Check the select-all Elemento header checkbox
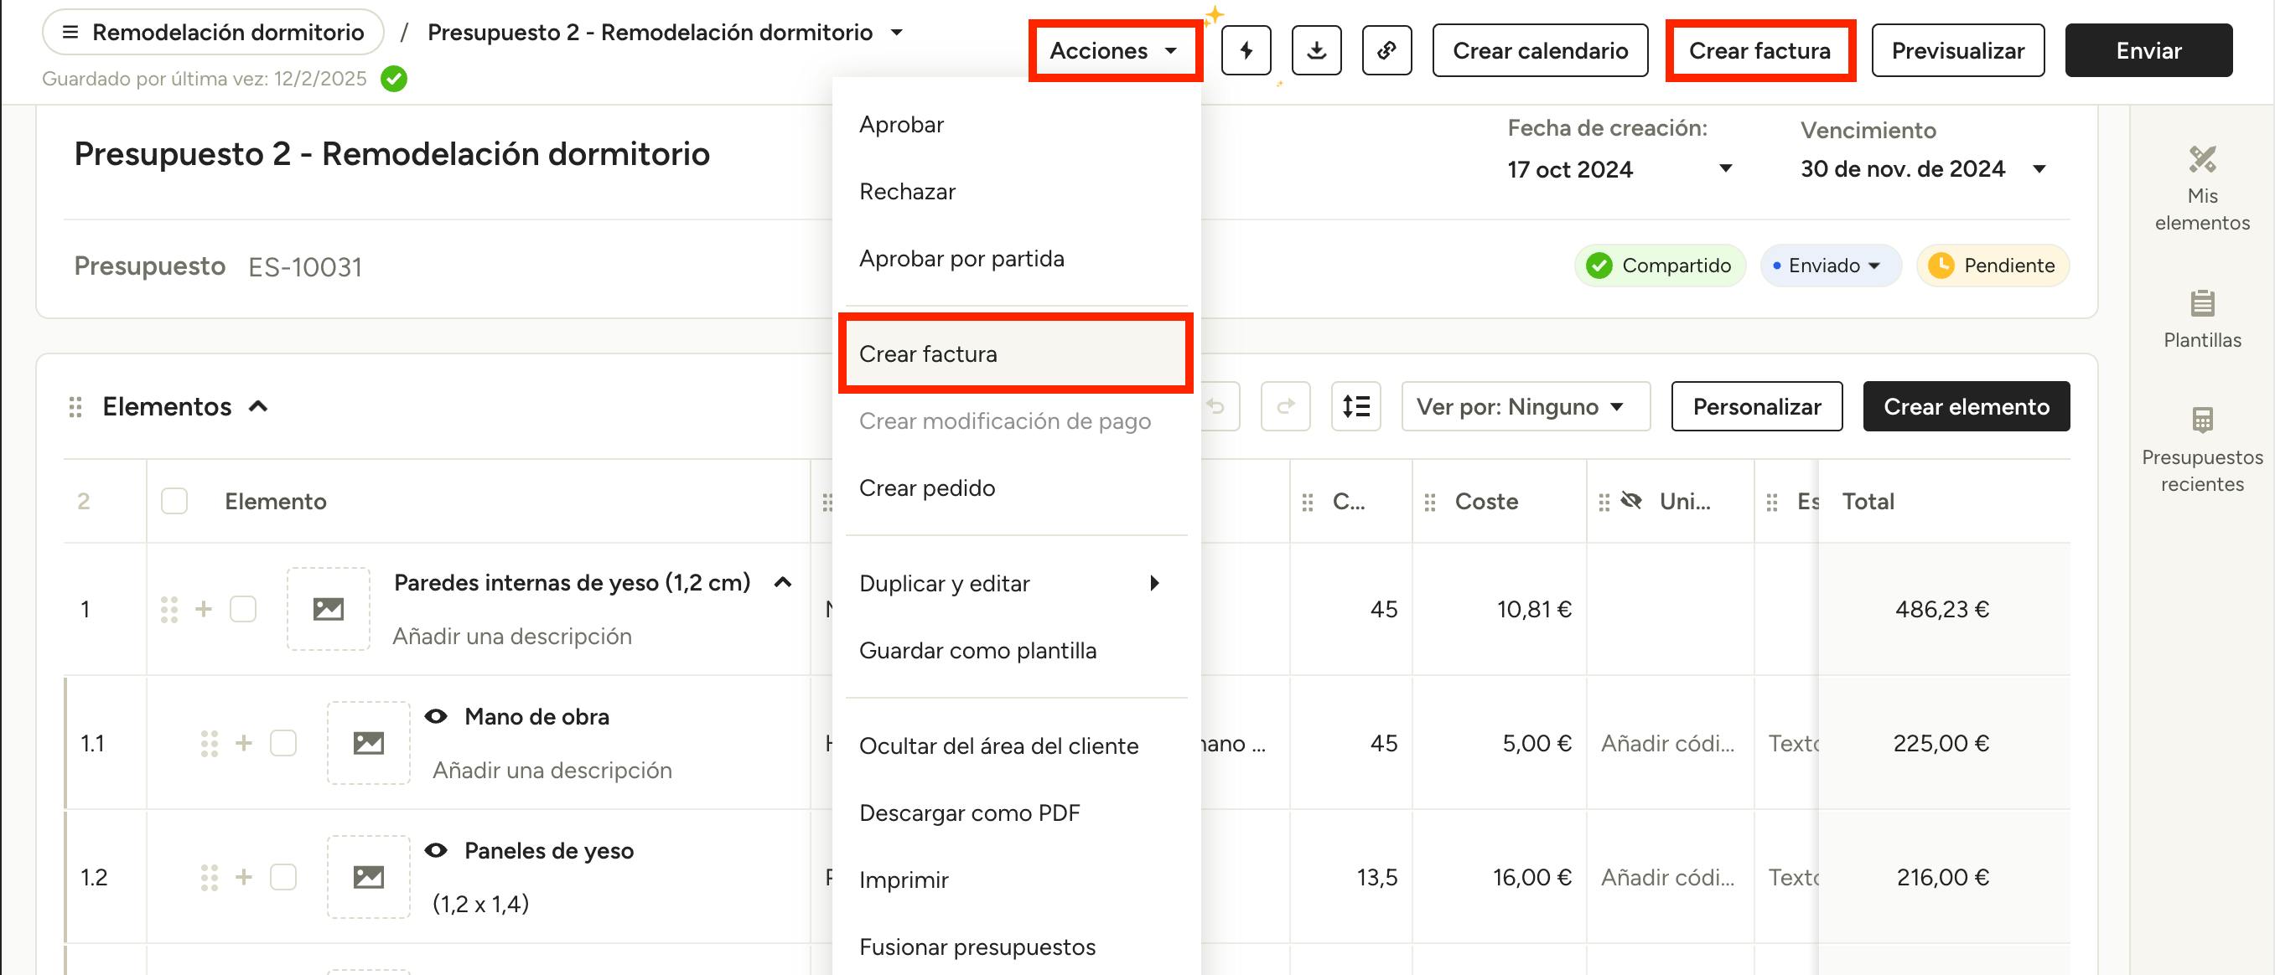Screen dimensions: 2275x975 pos(174,501)
